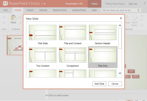Screen dimensions: 147x101
Task: Open the app switcher dropdown arrow
Action: tap(45, 4)
